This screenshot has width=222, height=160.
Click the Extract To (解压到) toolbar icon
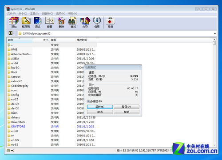26,22
